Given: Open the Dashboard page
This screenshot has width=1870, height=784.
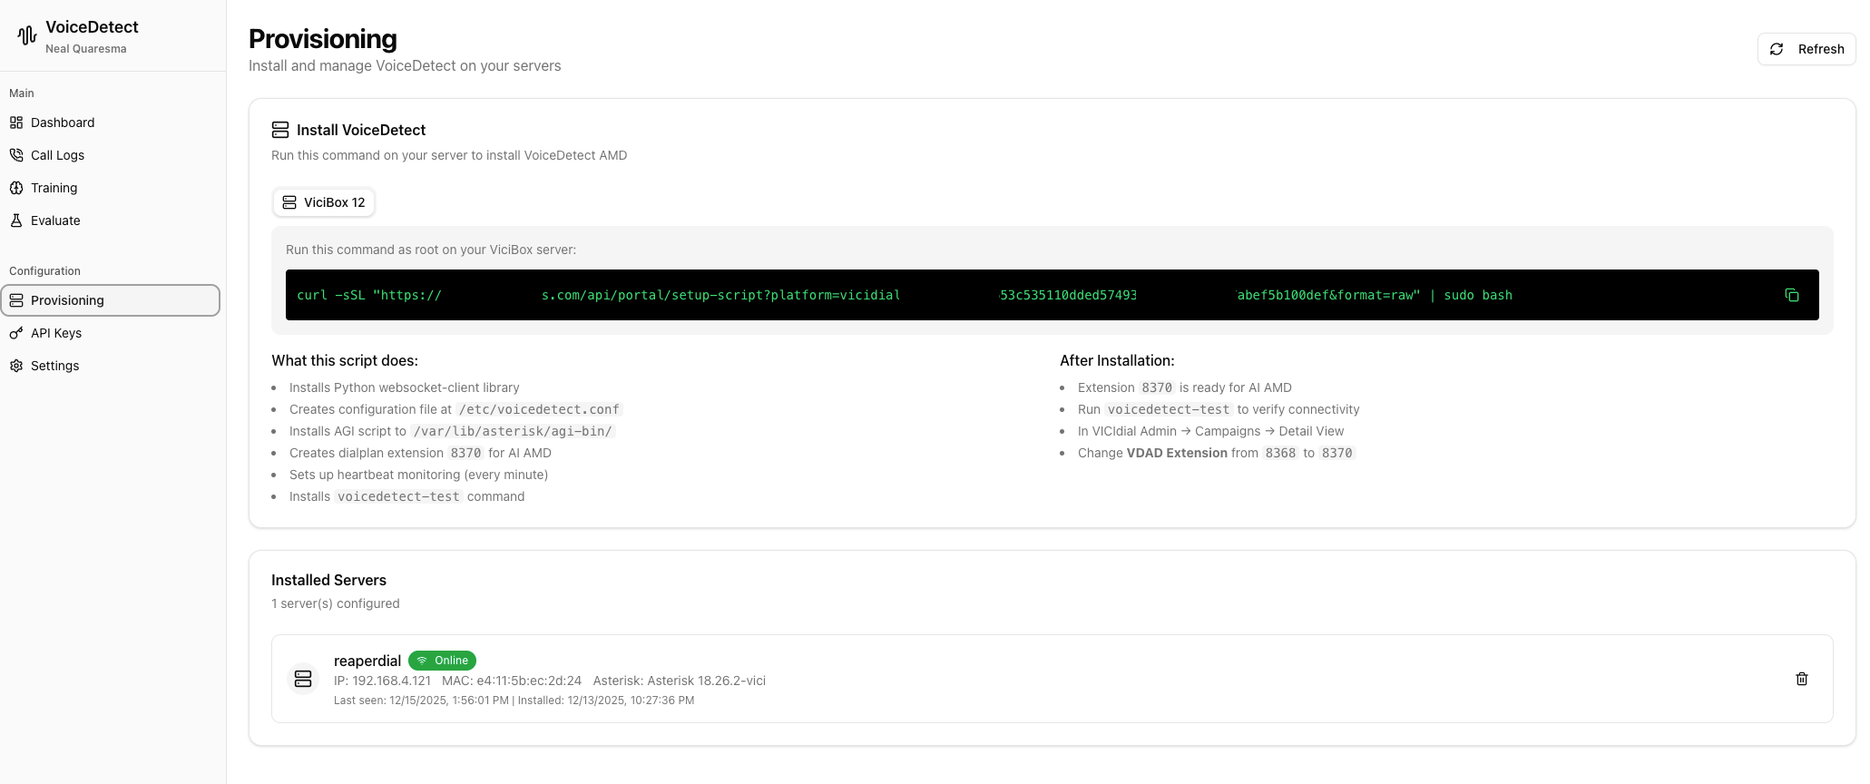Looking at the screenshot, I should click(x=111, y=122).
